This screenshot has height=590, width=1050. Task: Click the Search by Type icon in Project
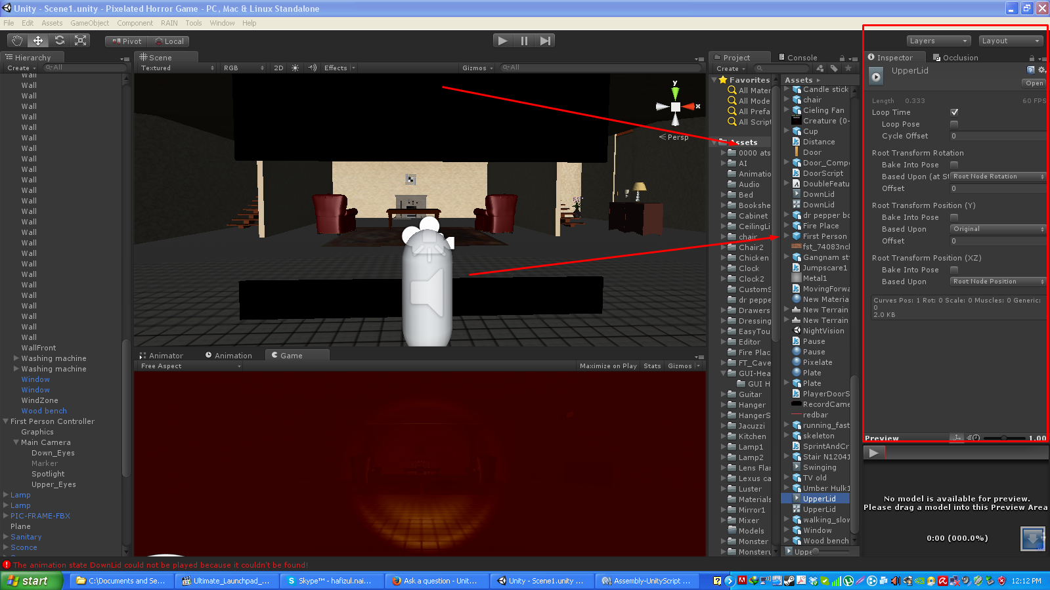(x=820, y=68)
